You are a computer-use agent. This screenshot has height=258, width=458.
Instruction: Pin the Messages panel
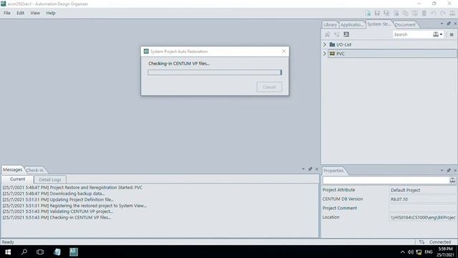coord(310,169)
